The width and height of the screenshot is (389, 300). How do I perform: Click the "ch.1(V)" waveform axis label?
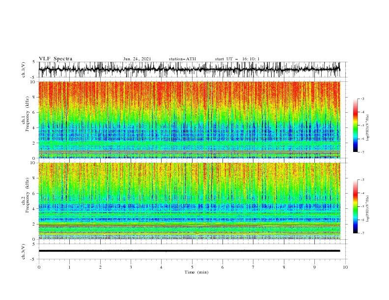24,70
